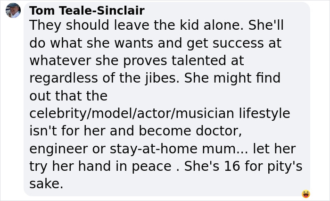This screenshot has height=201, width=330.
Task: Click the final word 'sake.' in comment
Action: pos(46,184)
